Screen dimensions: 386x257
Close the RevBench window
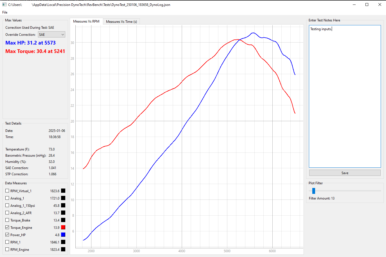(x=380, y=5)
